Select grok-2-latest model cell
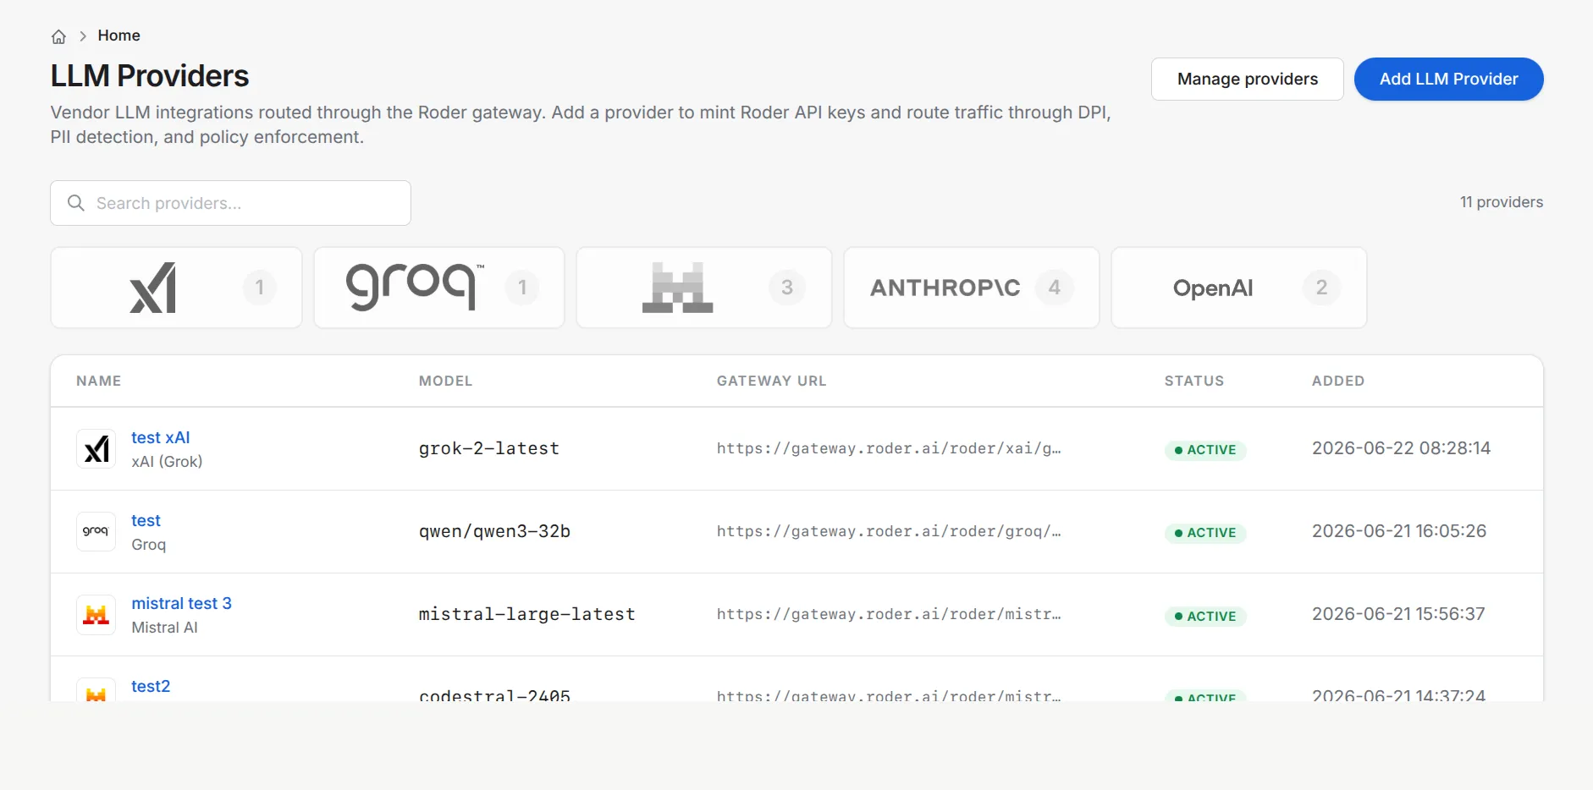The height and width of the screenshot is (790, 1593). click(488, 448)
